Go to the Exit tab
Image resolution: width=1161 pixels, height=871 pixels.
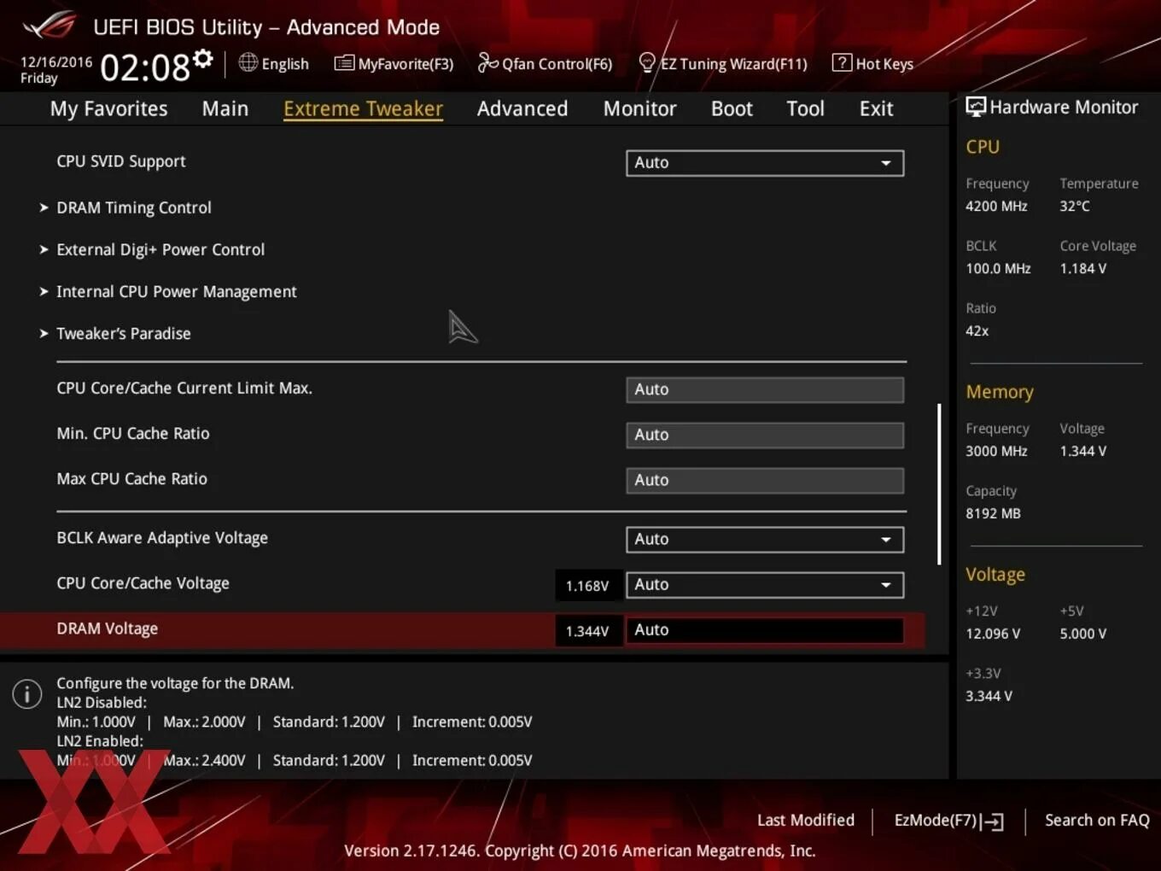pos(876,108)
